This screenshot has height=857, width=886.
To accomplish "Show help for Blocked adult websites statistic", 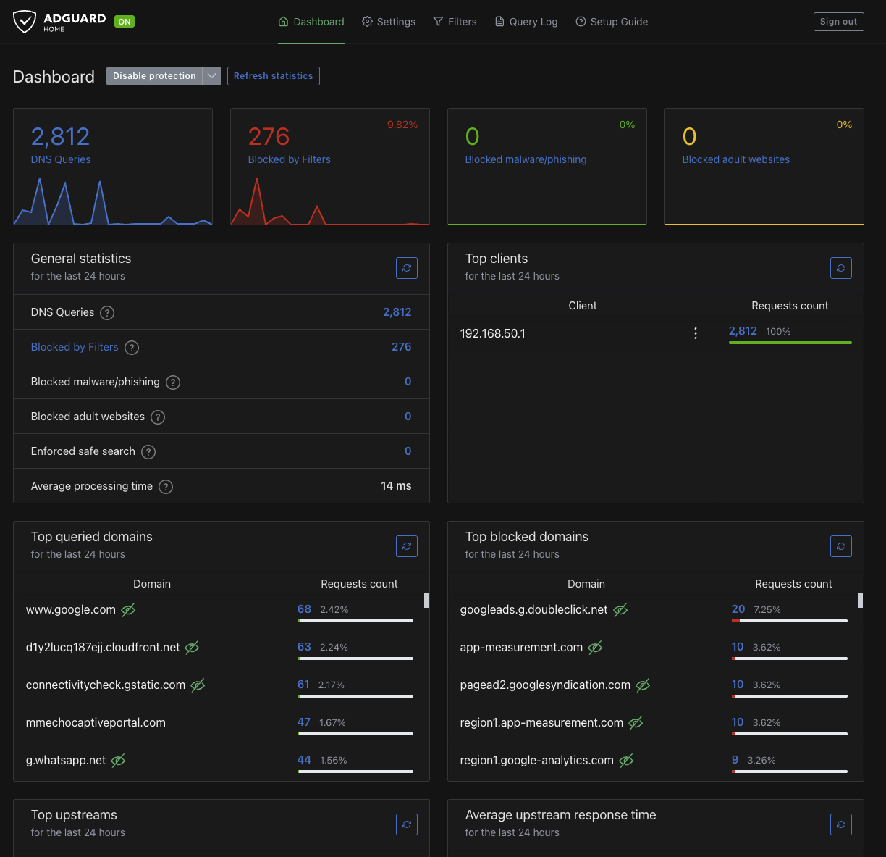I will (158, 417).
